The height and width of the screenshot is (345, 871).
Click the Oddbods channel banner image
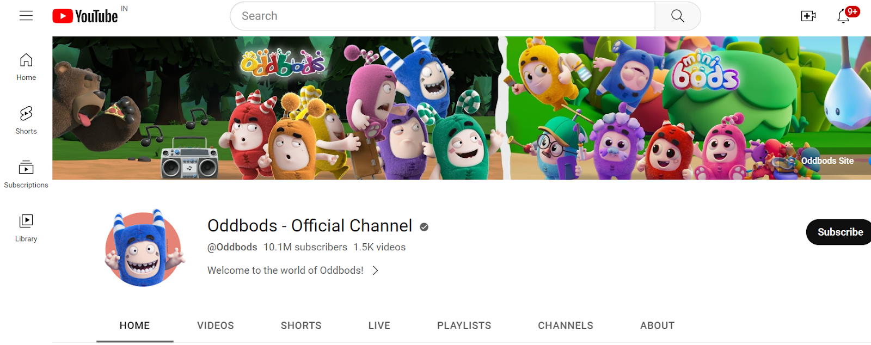(x=462, y=108)
